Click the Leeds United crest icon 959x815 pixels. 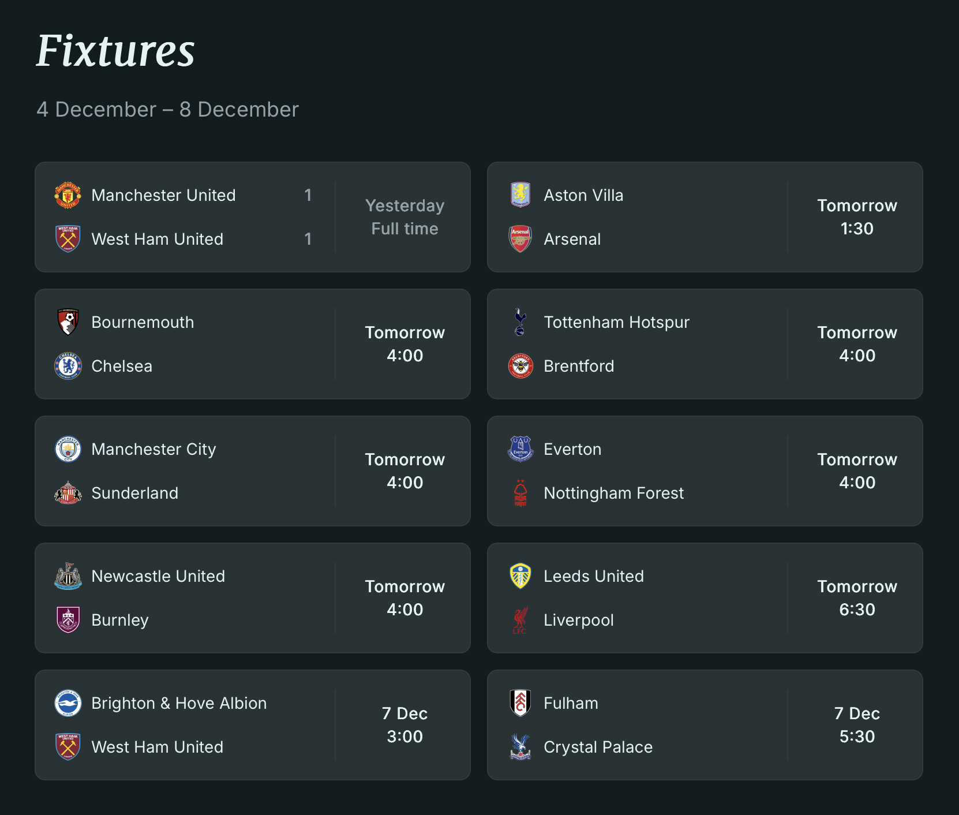[x=520, y=576]
